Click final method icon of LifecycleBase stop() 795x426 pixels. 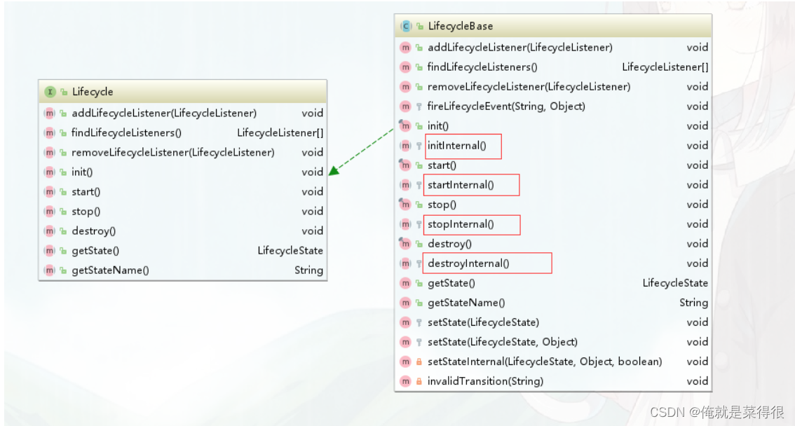405,205
